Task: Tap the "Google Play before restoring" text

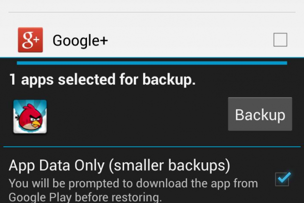Action: pos(85,198)
